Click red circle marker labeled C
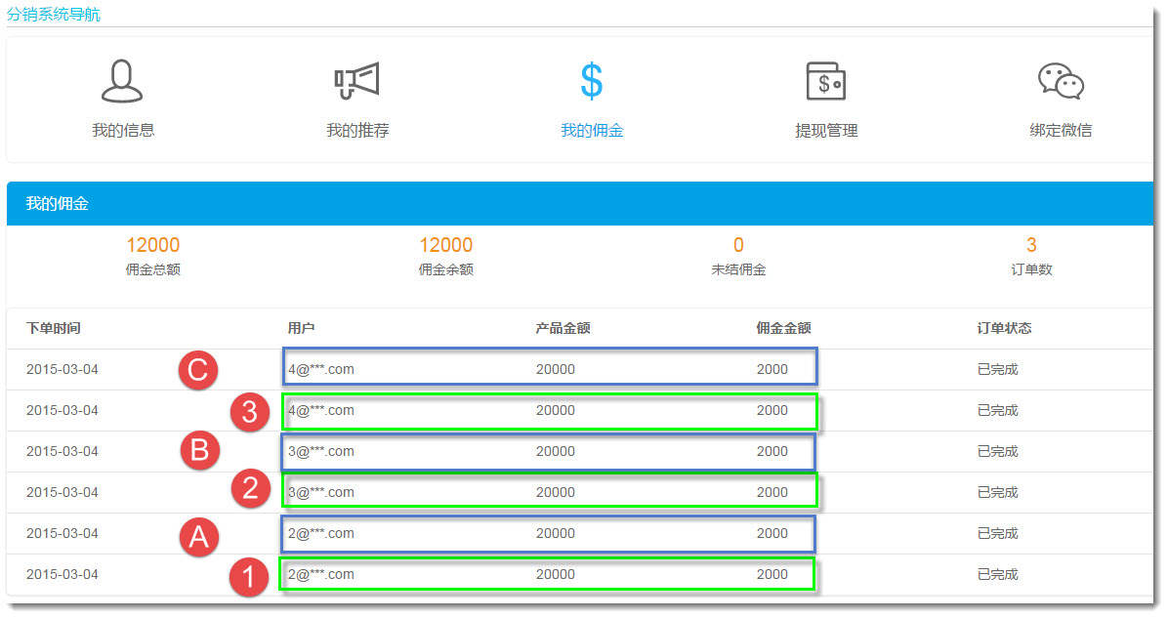Viewport: 1168px width, 618px height. 197,370
